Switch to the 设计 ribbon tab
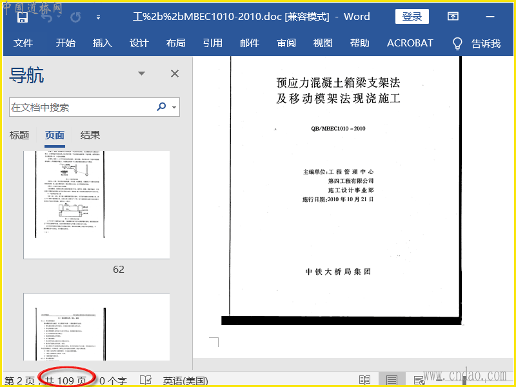The width and height of the screenshot is (516, 387). pos(139,43)
